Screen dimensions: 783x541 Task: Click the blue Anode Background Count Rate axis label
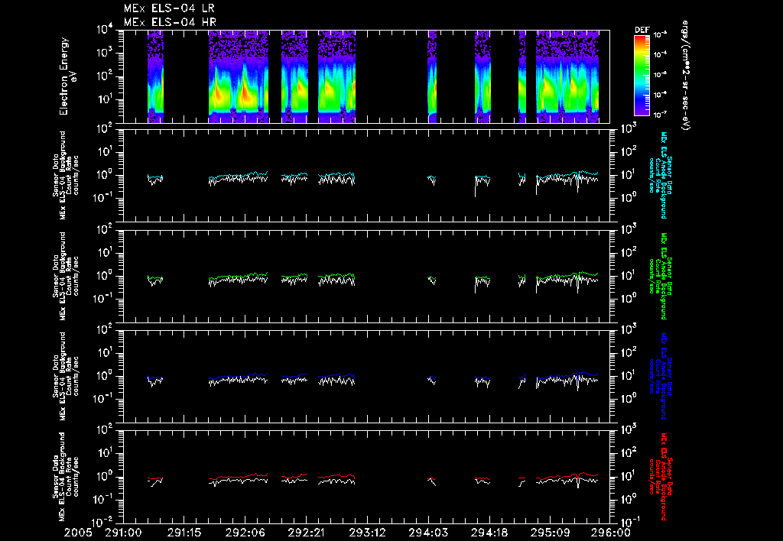659,376
